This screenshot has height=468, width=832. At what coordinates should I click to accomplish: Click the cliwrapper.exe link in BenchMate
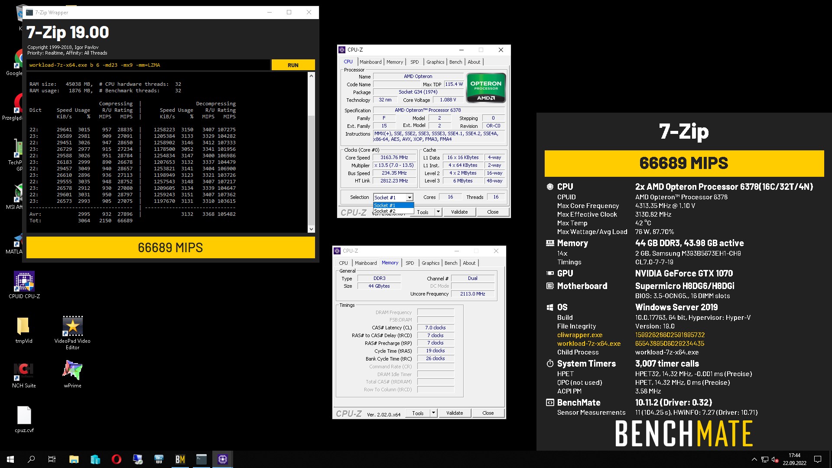579,335
